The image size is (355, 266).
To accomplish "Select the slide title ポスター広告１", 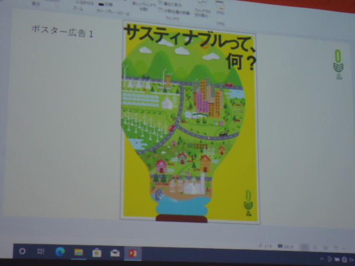I will click(x=62, y=32).
